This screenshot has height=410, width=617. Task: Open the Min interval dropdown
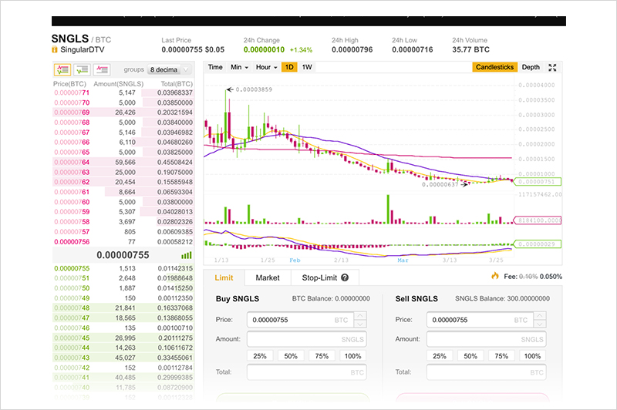(x=239, y=67)
